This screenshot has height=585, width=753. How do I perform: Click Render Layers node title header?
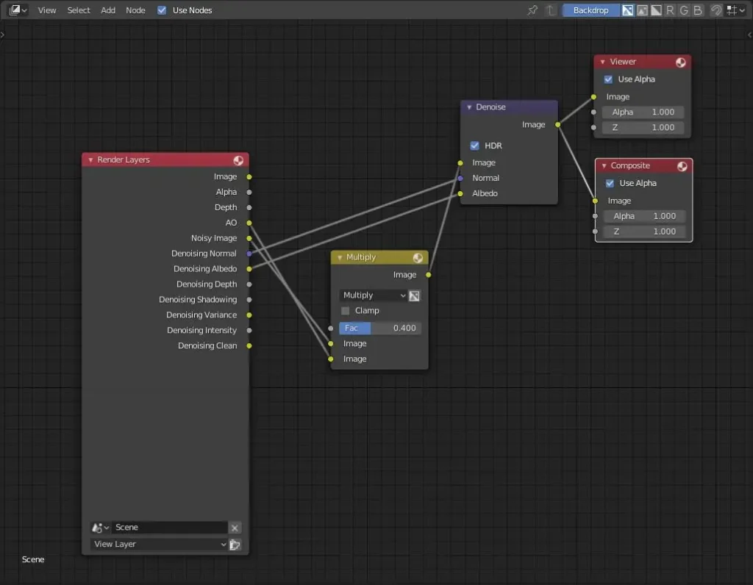(x=165, y=159)
